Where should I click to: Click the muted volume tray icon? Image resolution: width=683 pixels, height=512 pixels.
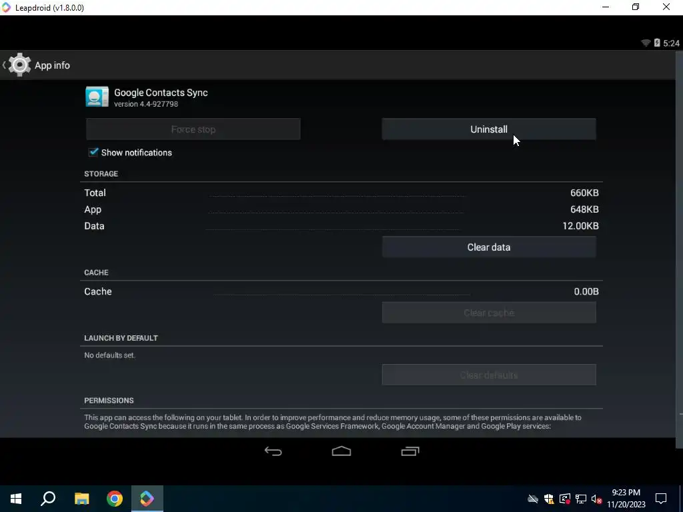[x=597, y=499]
